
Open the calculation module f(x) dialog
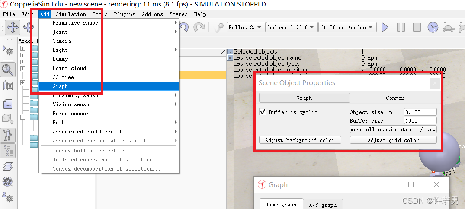[8, 85]
